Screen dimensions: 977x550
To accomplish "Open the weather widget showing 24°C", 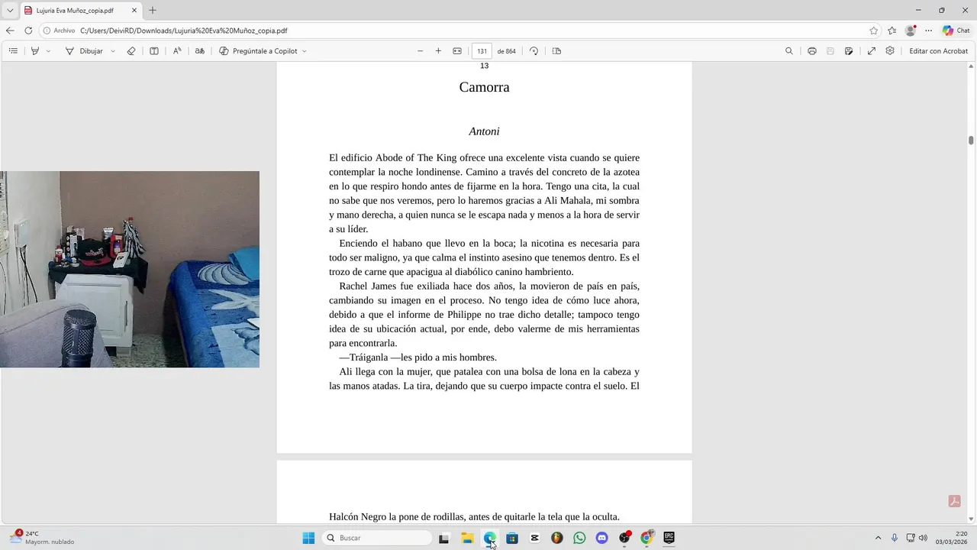I will click(43, 538).
